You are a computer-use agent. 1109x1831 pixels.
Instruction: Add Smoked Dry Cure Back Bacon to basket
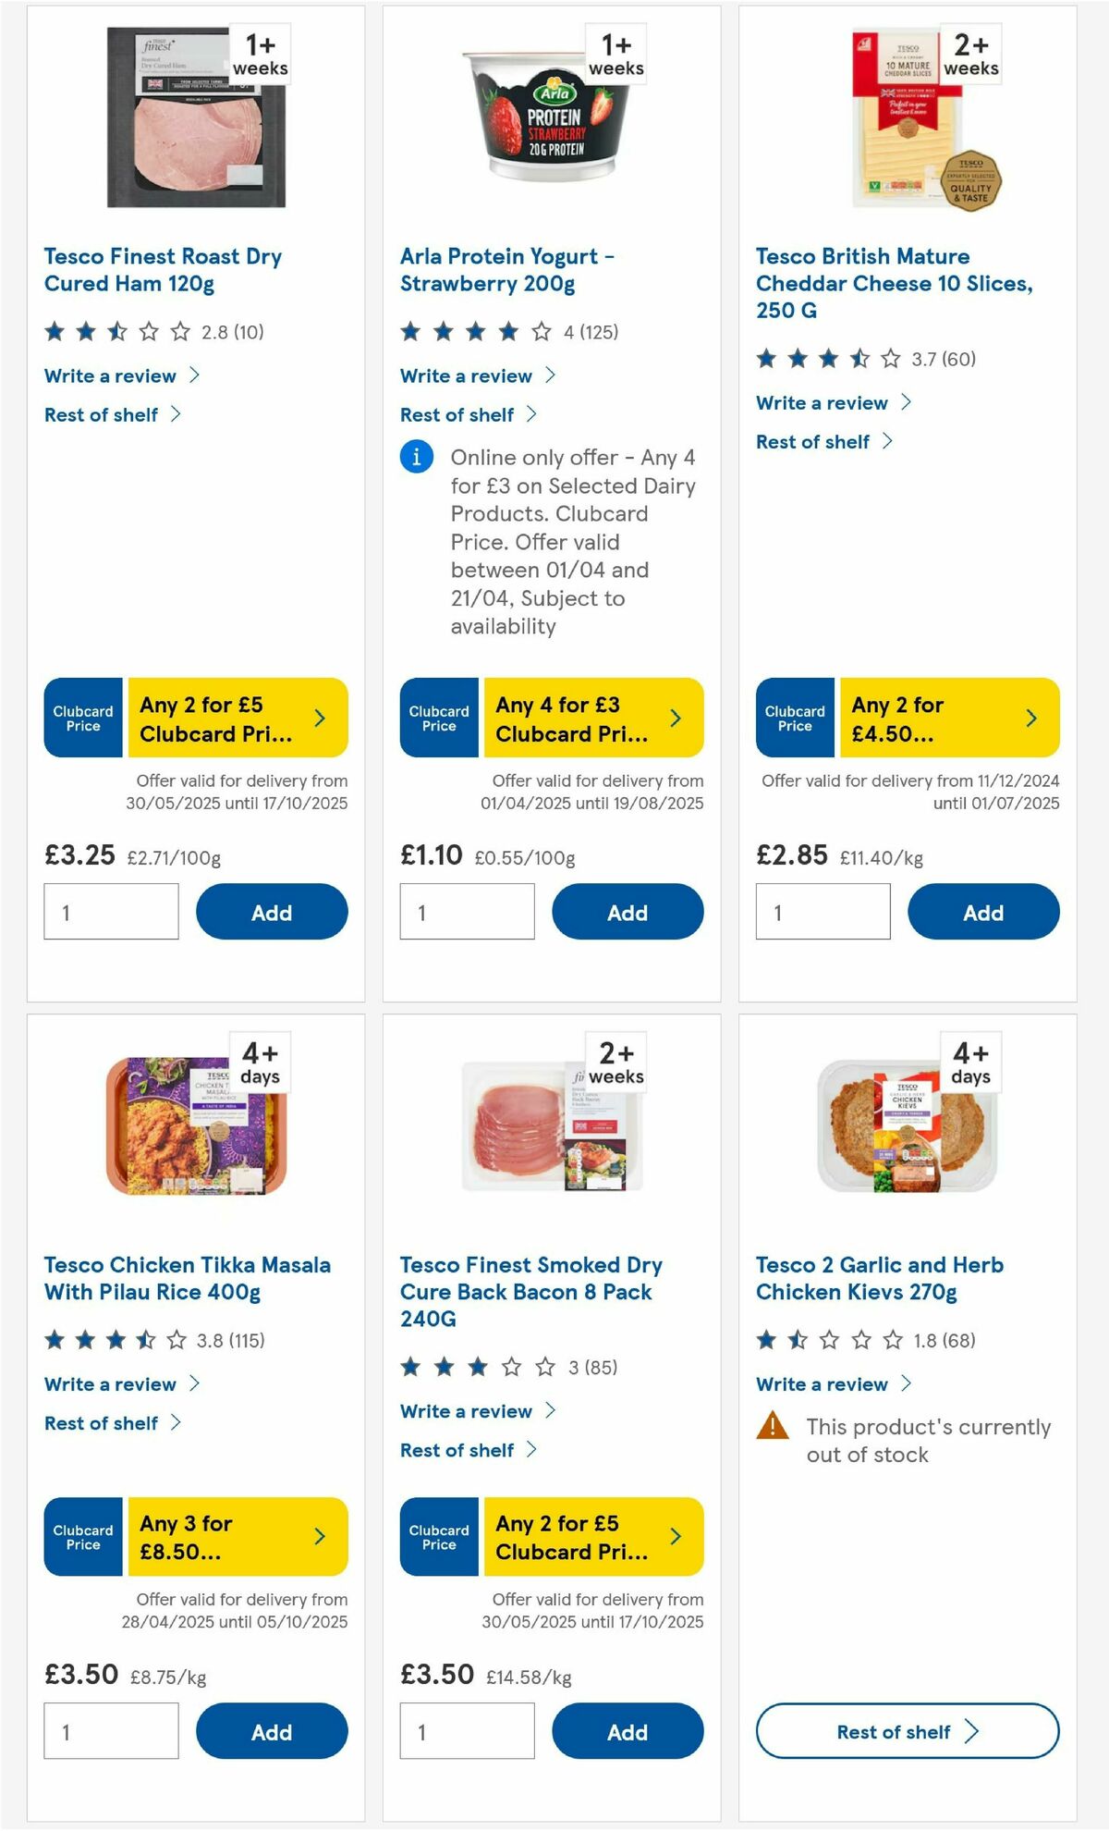coord(628,1731)
